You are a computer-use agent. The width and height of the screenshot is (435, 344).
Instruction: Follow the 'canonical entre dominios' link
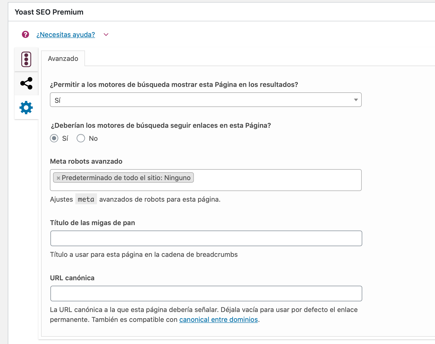[219, 320]
